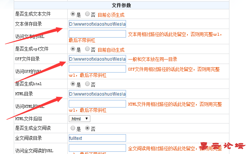The width and height of the screenshot is (248, 154).
Task: Select 是 for 是否生成html
Action: (x=73, y=84)
